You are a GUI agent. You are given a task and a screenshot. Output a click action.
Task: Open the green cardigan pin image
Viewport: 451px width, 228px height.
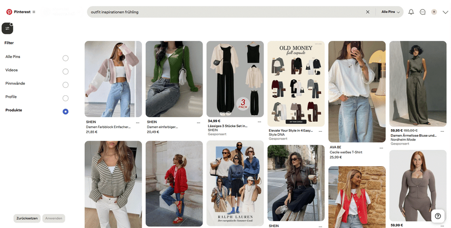tap(174, 79)
